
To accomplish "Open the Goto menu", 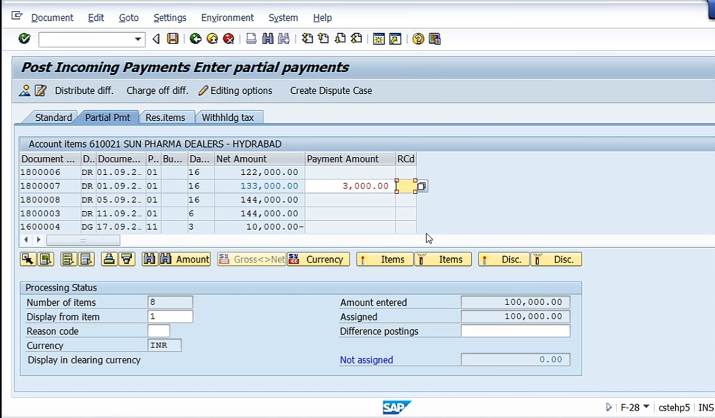I will click(x=128, y=18).
